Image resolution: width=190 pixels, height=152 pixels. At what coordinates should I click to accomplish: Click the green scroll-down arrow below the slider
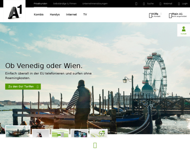tap(95, 145)
